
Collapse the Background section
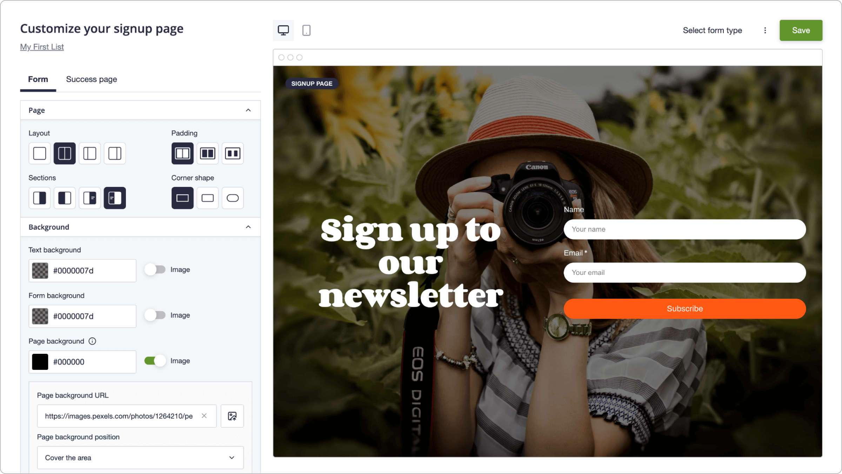(248, 227)
